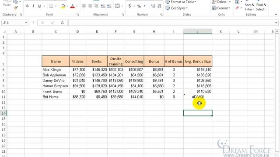280x157 pixels.
Task: Click the Paste button
Action: (x=7, y=5)
